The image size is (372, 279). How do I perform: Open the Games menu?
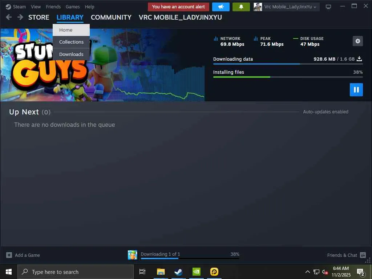point(73,7)
